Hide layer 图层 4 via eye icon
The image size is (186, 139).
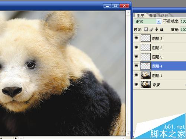tap(136, 66)
